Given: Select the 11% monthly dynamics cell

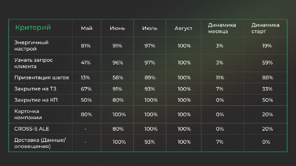Looking at the screenshot, I should pyautogui.click(x=220, y=77).
